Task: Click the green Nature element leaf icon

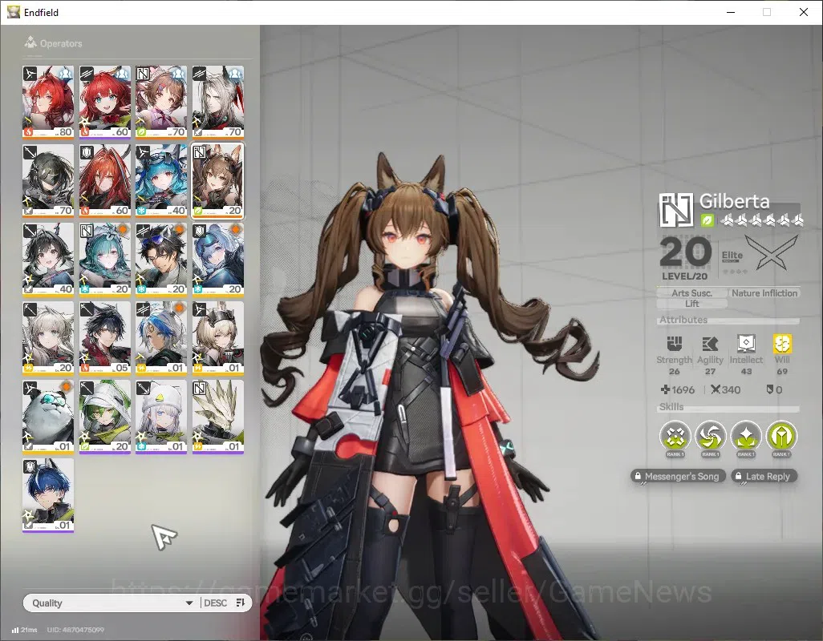Action: tap(707, 220)
